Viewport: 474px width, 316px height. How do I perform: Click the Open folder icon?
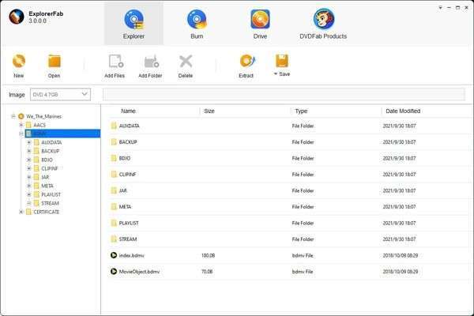[55, 61]
